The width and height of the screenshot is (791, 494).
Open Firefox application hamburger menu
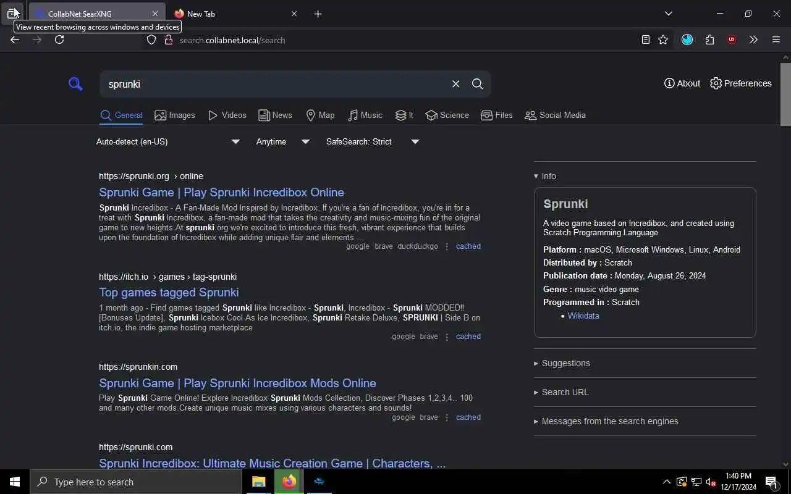coord(776,40)
